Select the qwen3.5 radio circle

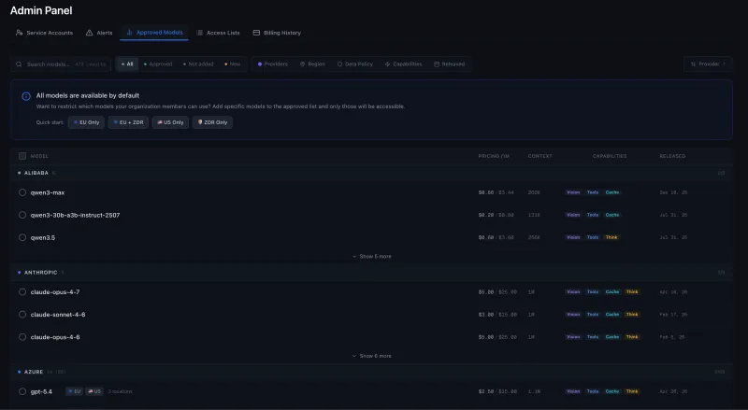22,237
